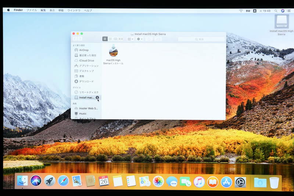Open Trash from the Dock

(x=274, y=182)
